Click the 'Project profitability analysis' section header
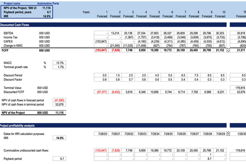Screen dimensions: 246x164 coord(17,126)
